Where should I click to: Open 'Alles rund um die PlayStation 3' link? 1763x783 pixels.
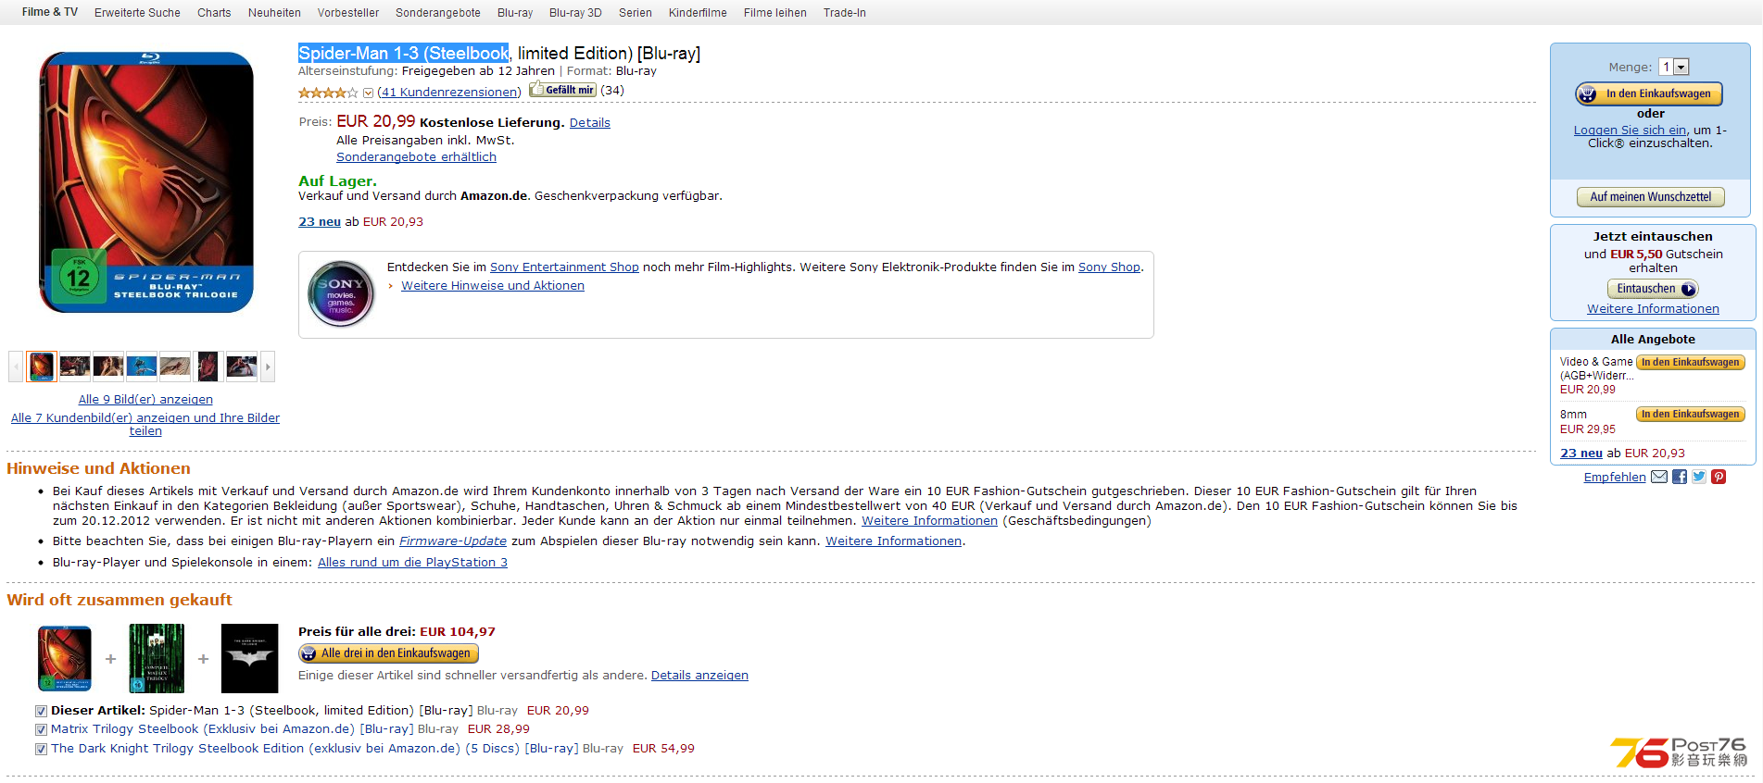(412, 563)
